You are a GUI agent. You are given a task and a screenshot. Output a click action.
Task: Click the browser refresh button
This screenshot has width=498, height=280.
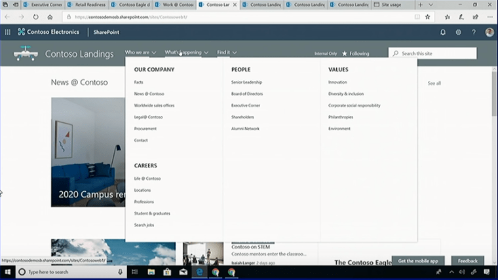(35, 16)
